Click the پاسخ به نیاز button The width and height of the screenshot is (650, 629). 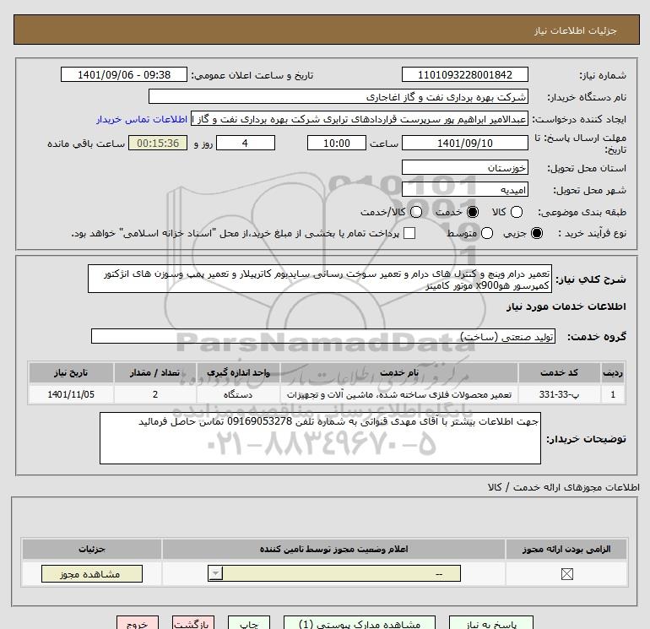pyautogui.click(x=491, y=624)
